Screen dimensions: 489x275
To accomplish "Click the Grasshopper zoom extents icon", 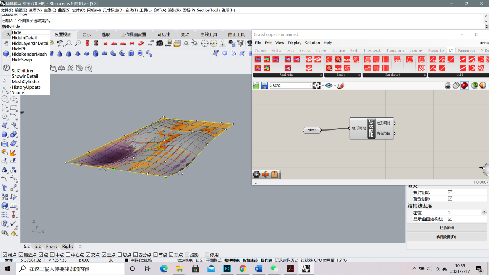I will coord(317,86).
